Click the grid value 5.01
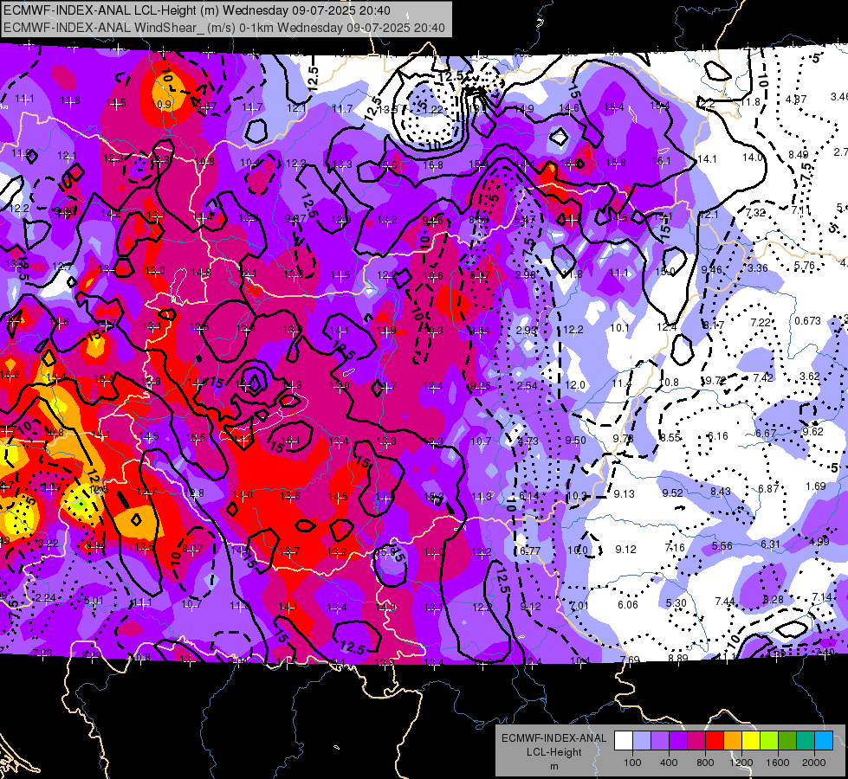 pos(94,601)
